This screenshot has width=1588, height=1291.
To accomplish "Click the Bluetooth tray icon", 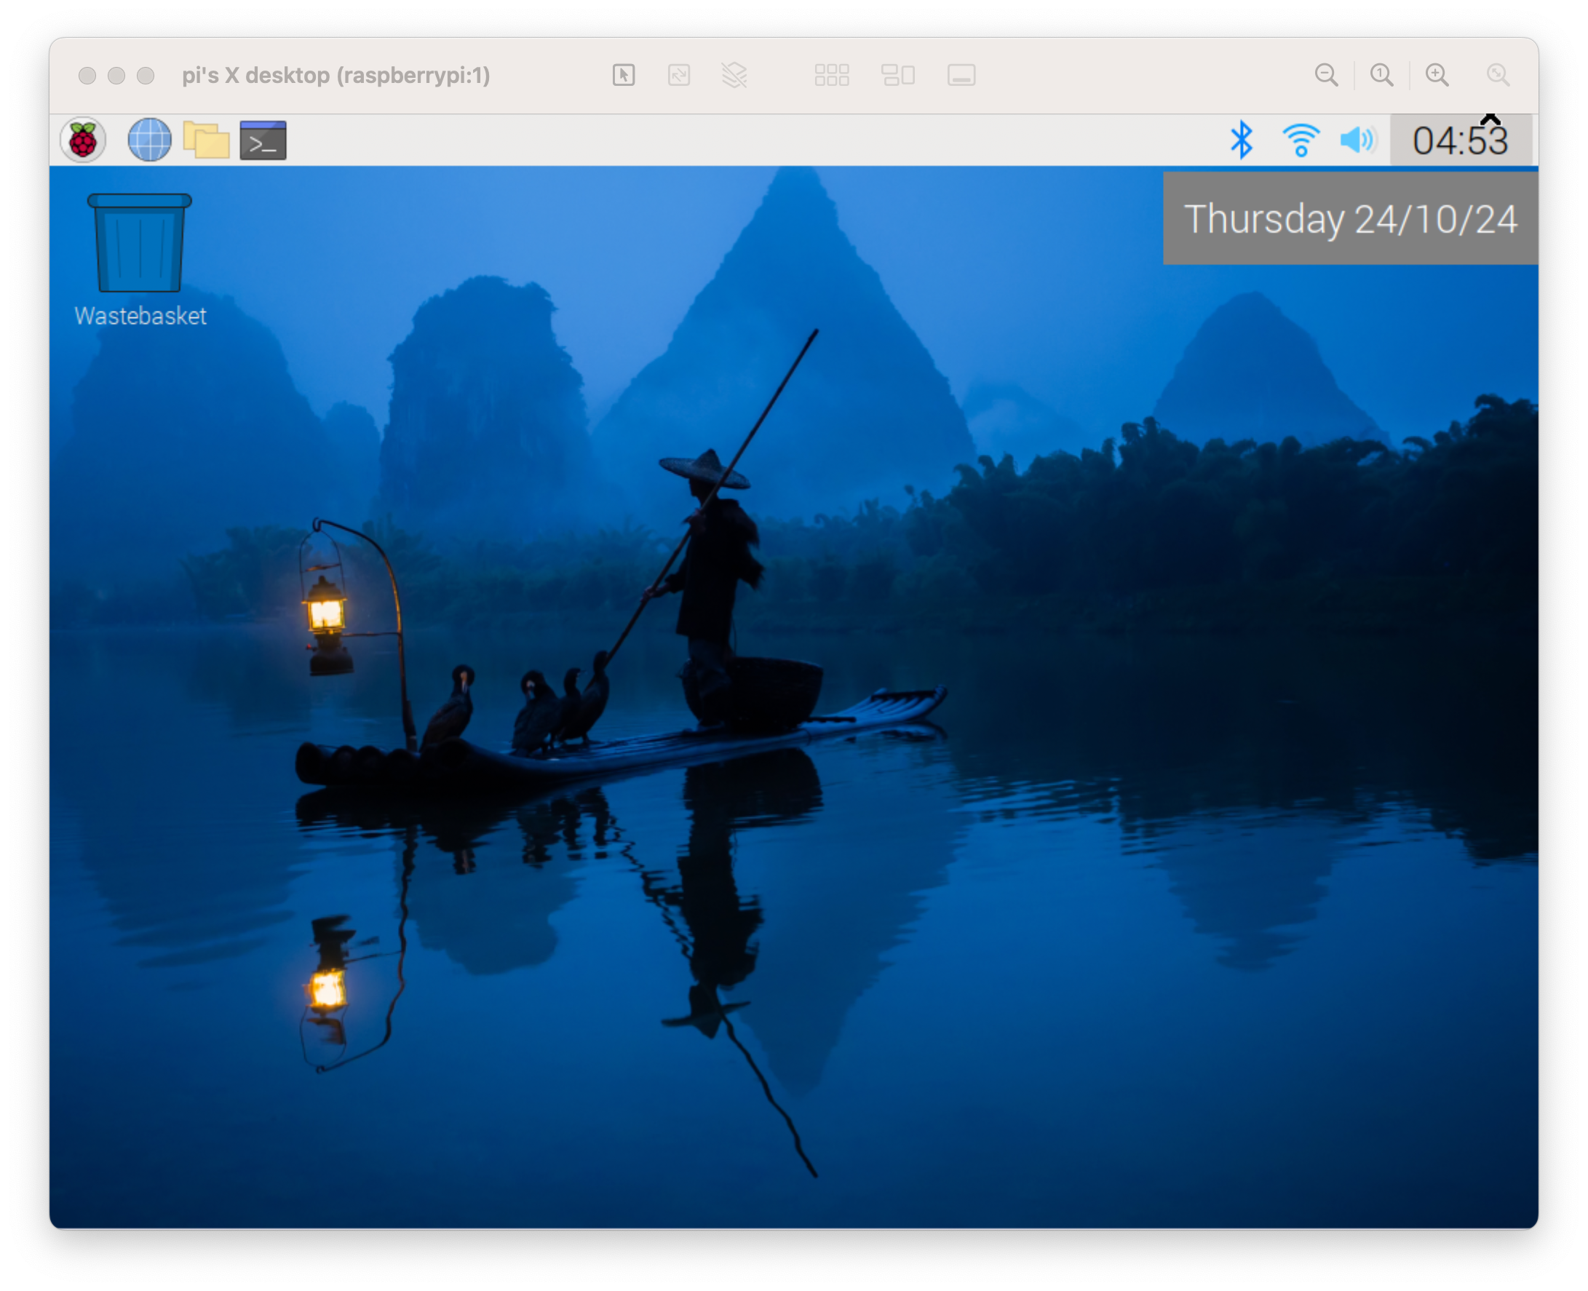I will (1241, 140).
